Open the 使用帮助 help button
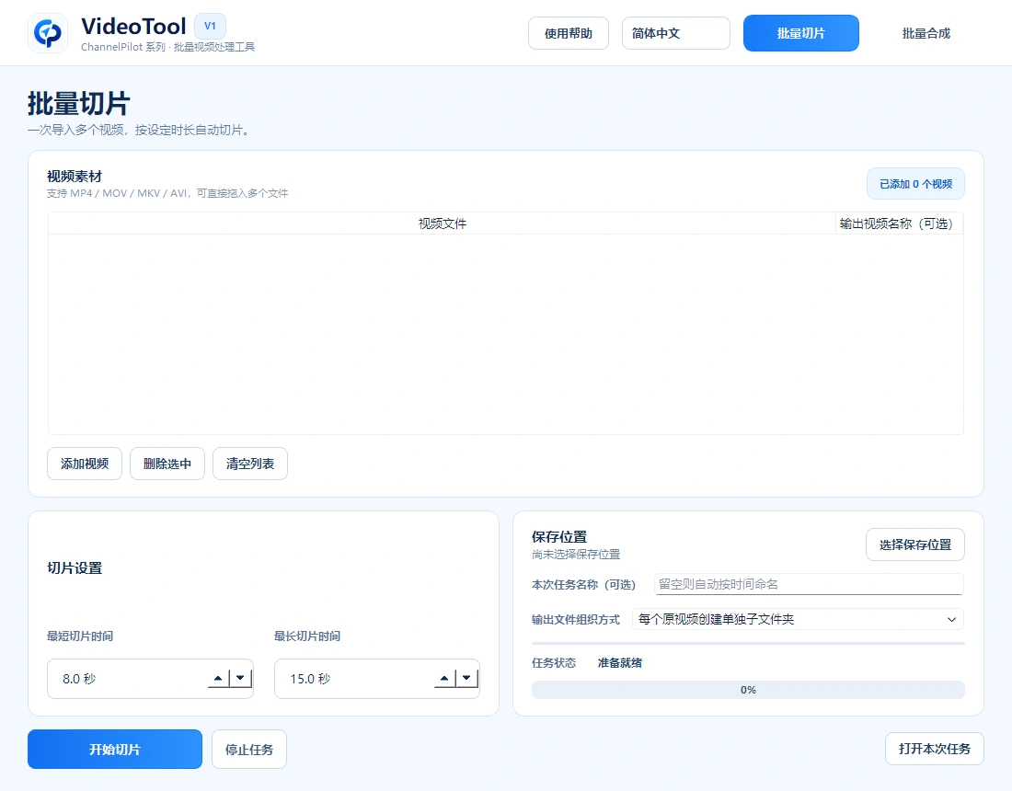Screen dimensions: 1012x791 click(x=568, y=33)
